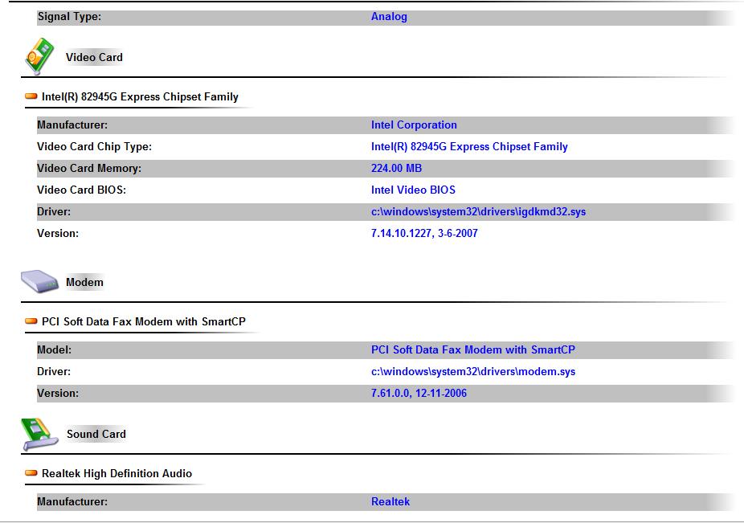Click the Sound Card section icon
Viewport: 744px width, 523px height.
point(39,434)
